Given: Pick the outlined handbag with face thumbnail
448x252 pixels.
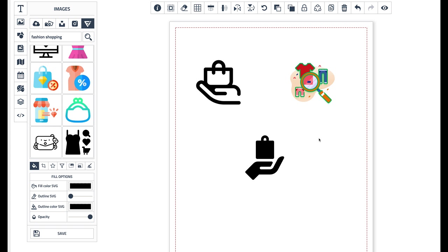Looking at the screenshot, I should (46, 142).
